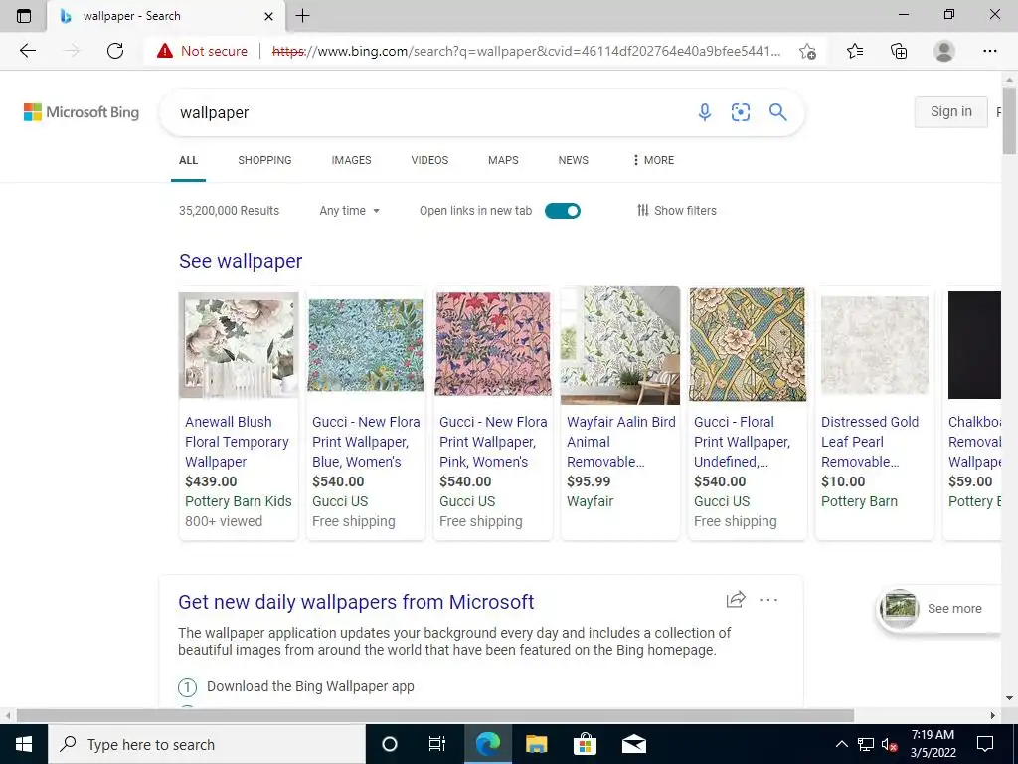Click the Microsoft Bing logo

click(82, 112)
